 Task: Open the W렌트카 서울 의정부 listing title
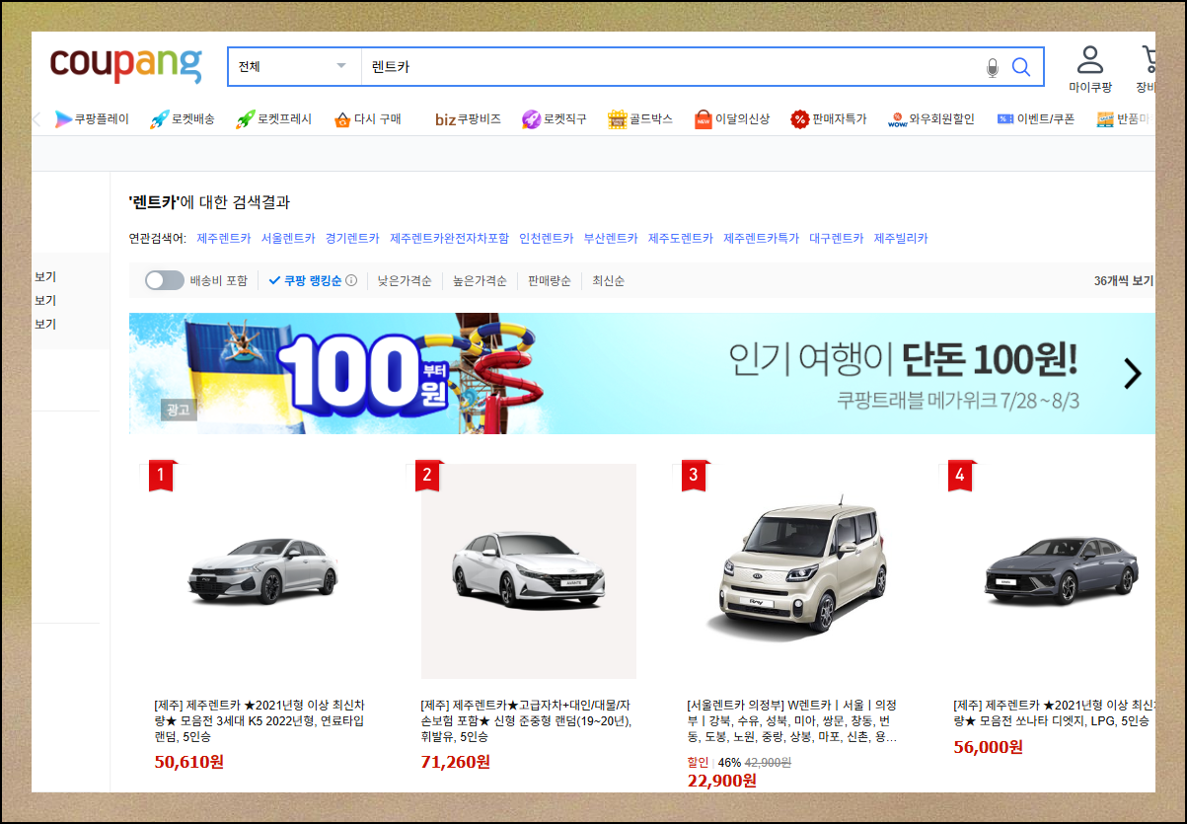point(792,721)
